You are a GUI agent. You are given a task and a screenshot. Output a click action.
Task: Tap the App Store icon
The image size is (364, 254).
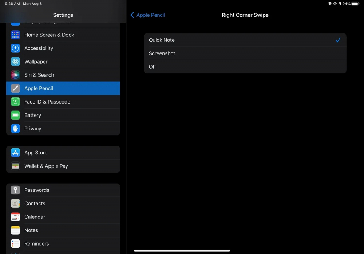(15, 153)
